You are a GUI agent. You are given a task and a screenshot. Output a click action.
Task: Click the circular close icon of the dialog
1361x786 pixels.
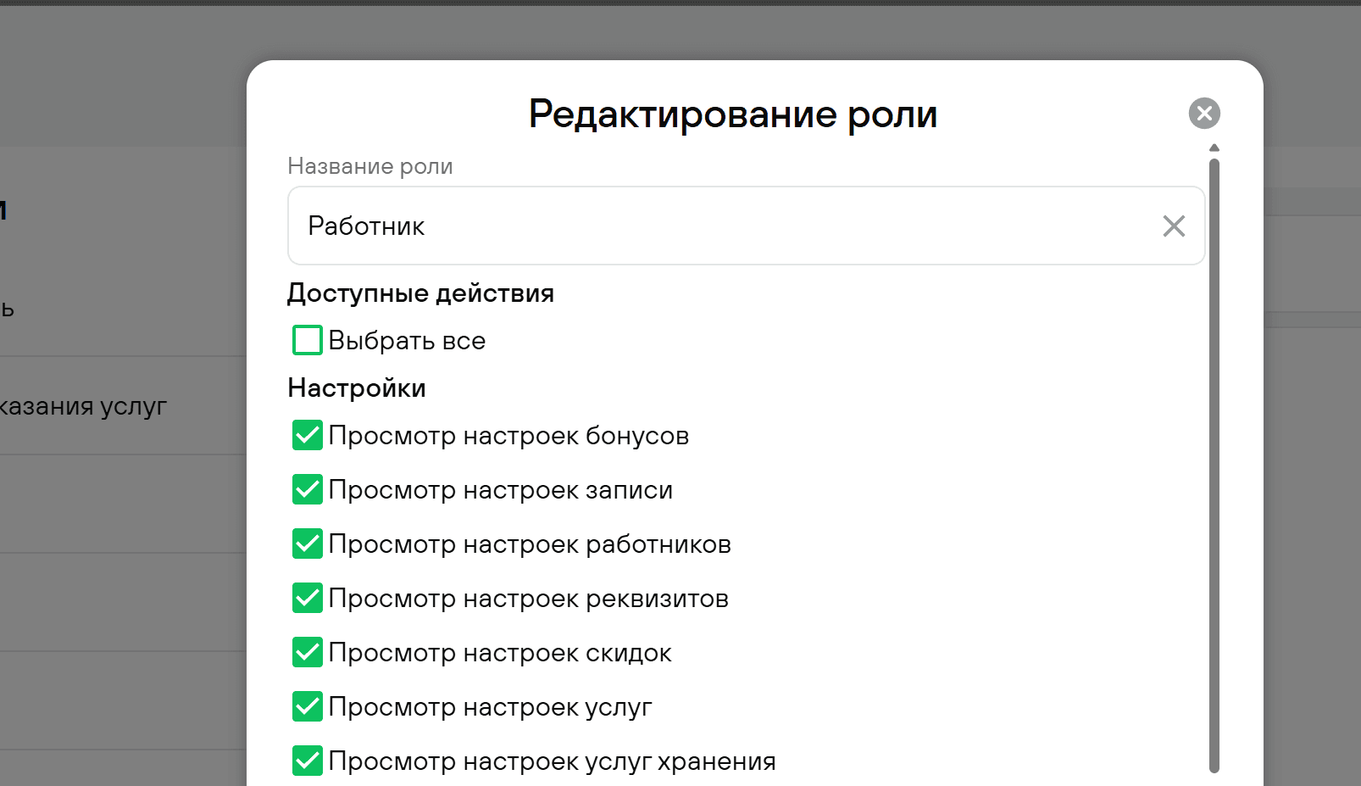tap(1204, 113)
